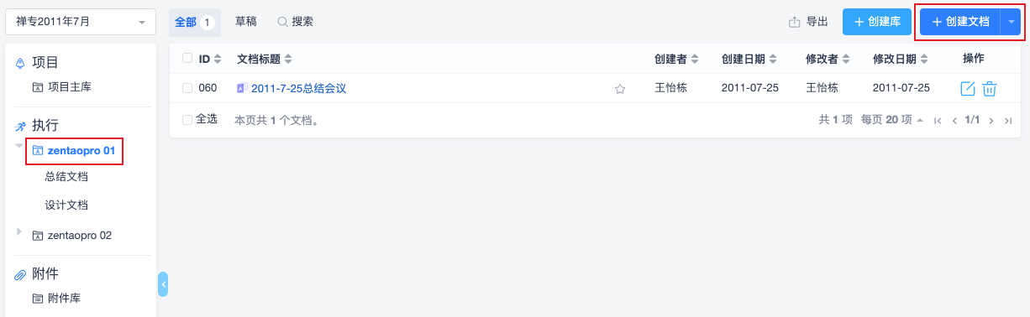Delete document 060 using the trash icon

tap(990, 88)
